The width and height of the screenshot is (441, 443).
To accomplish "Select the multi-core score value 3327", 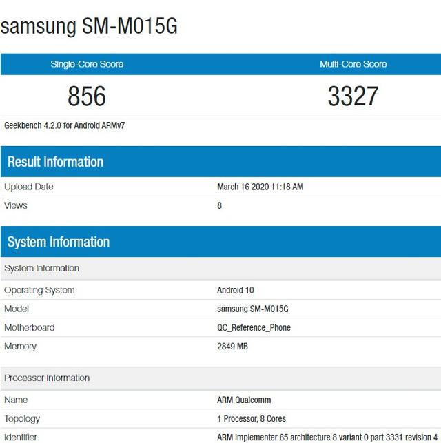I will 353,96.
